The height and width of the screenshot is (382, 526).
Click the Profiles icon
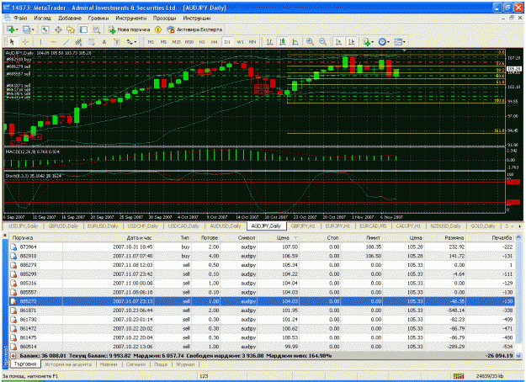26,29
